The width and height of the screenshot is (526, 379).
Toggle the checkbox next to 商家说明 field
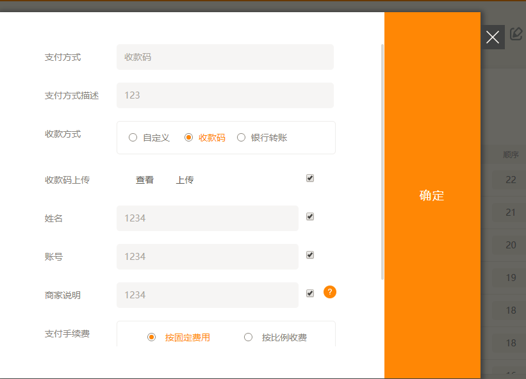(310, 294)
